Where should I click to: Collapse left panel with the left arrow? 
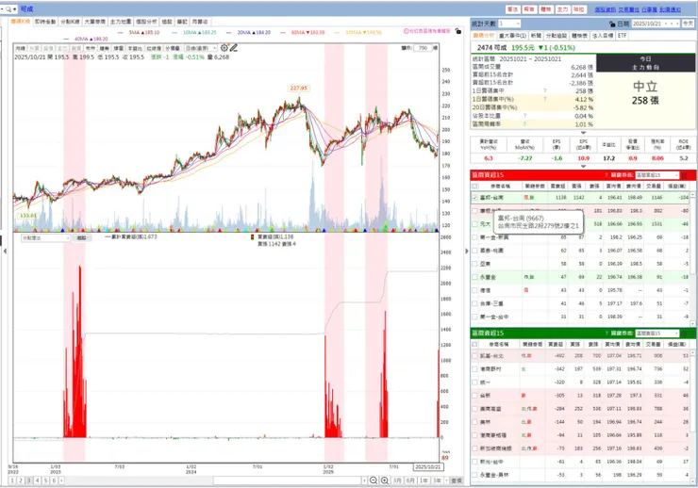tap(5, 252)
